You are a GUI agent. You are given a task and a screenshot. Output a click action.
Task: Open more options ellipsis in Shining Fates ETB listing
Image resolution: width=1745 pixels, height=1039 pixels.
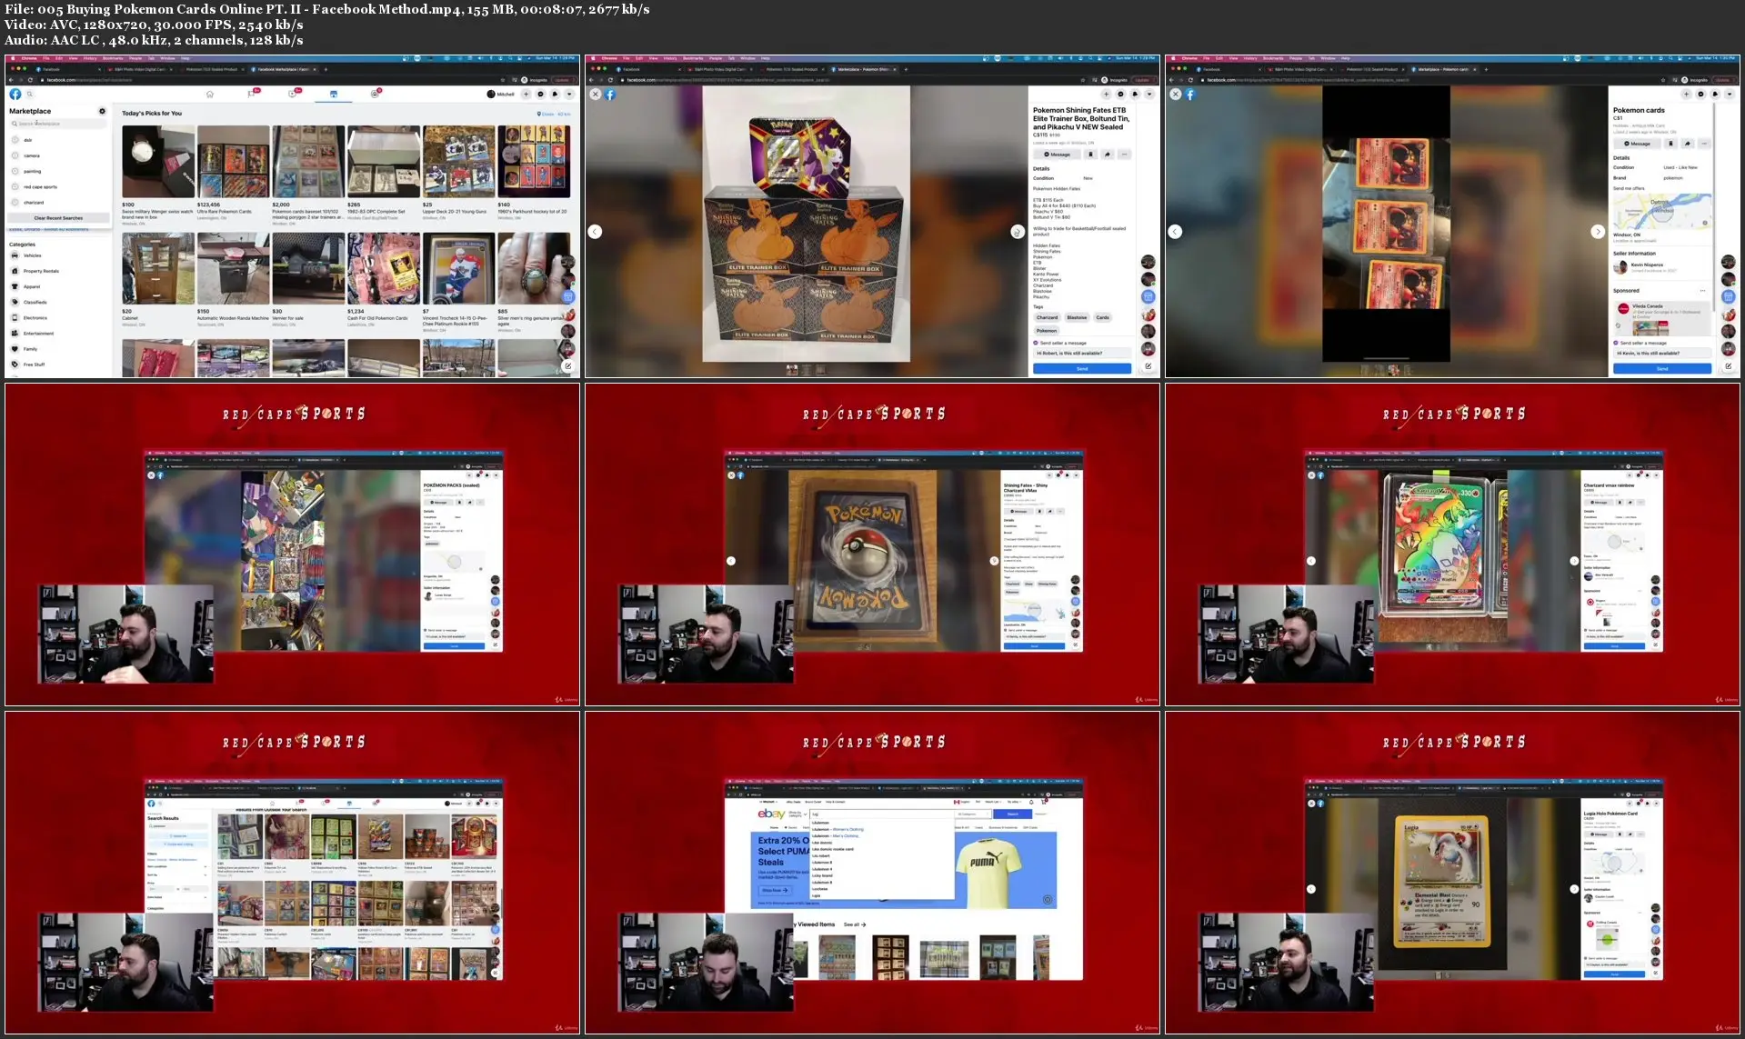pos(1124,155)
